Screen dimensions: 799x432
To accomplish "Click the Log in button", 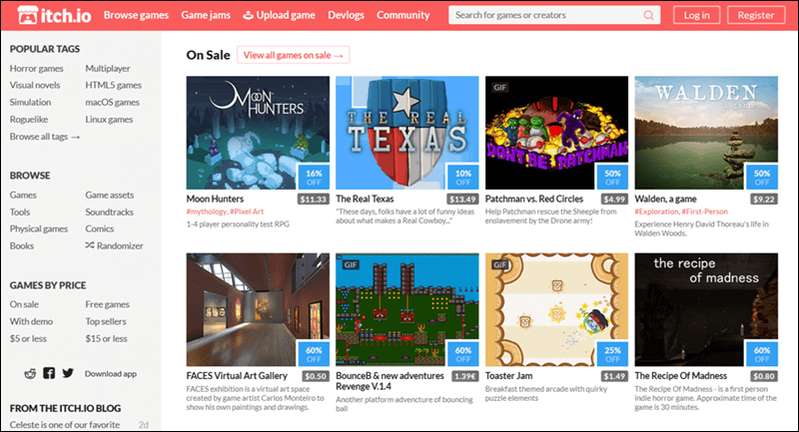I will [x=696, y=15].
